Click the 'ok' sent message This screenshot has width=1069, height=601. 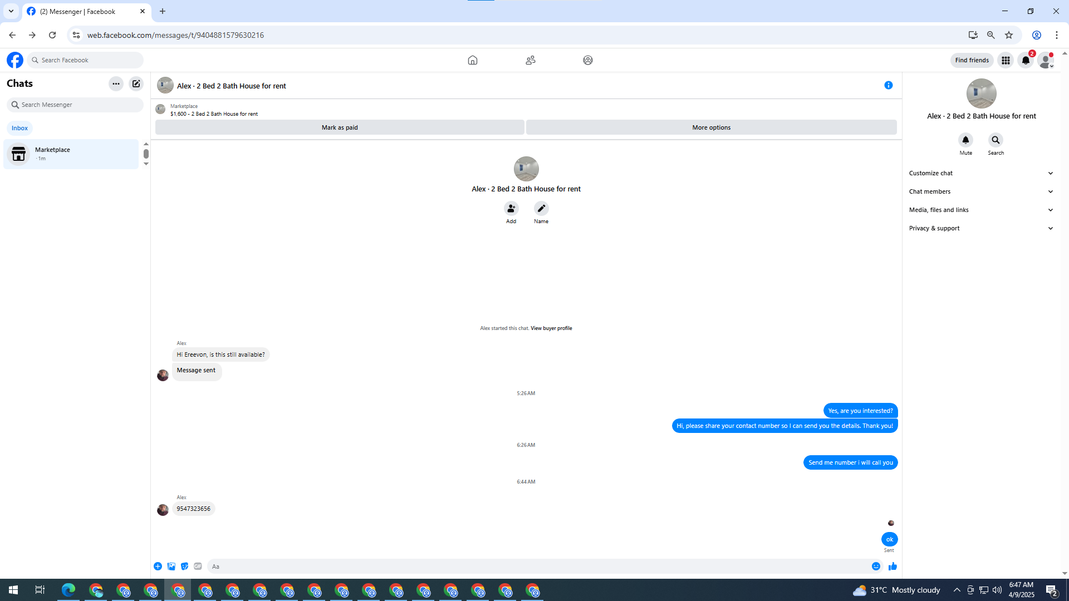click(890, 539)
